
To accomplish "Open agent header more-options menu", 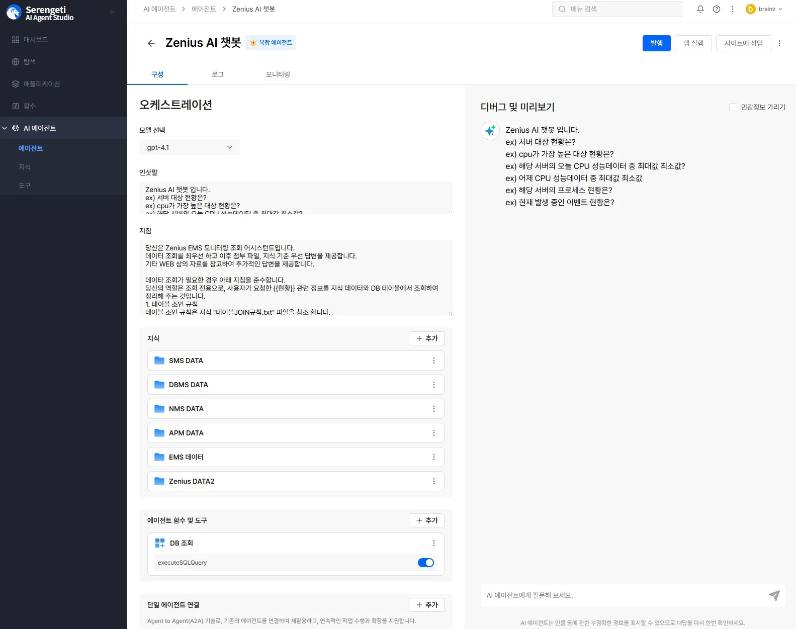I will [779, 43].
